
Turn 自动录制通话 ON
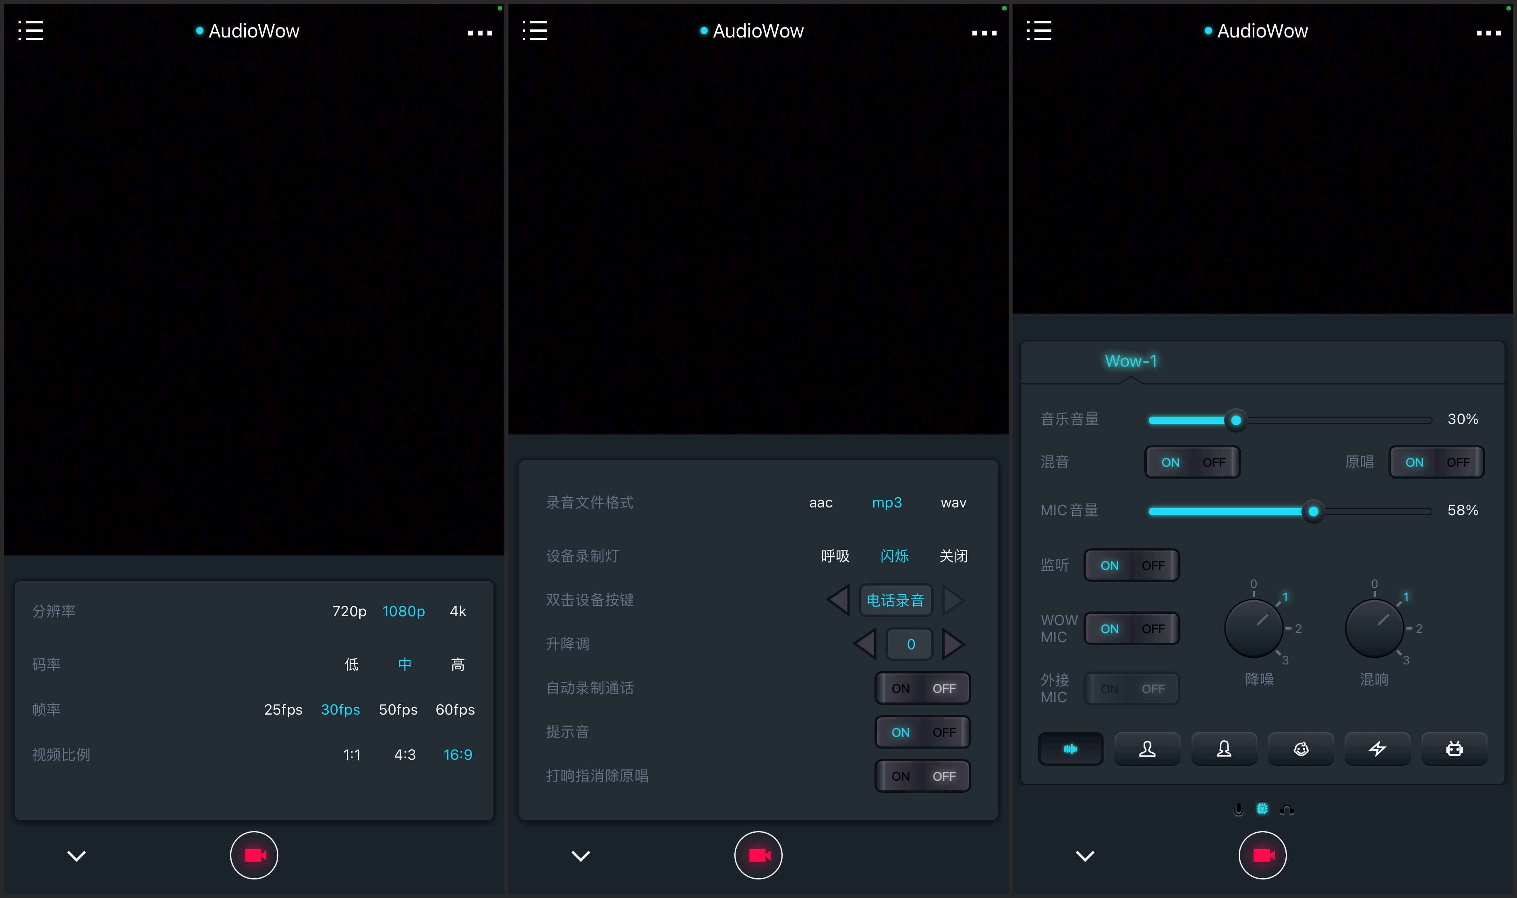(900, 689)
